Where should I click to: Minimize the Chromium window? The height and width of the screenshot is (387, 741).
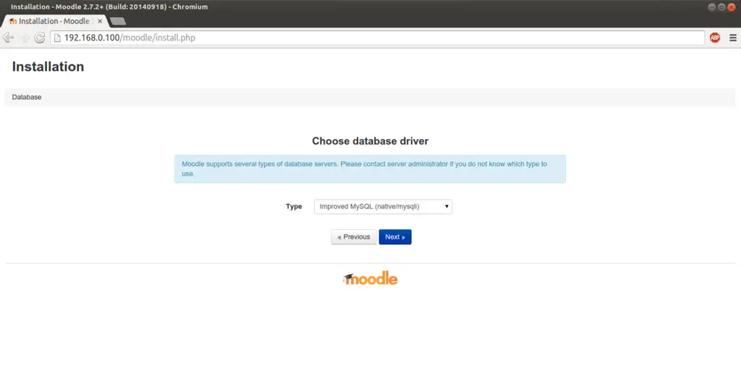(712, 7)
